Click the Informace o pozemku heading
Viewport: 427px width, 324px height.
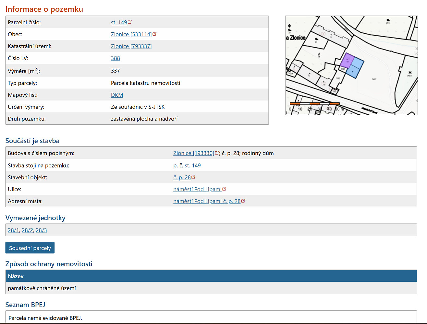pyautogui.click(x=44, y=9)
